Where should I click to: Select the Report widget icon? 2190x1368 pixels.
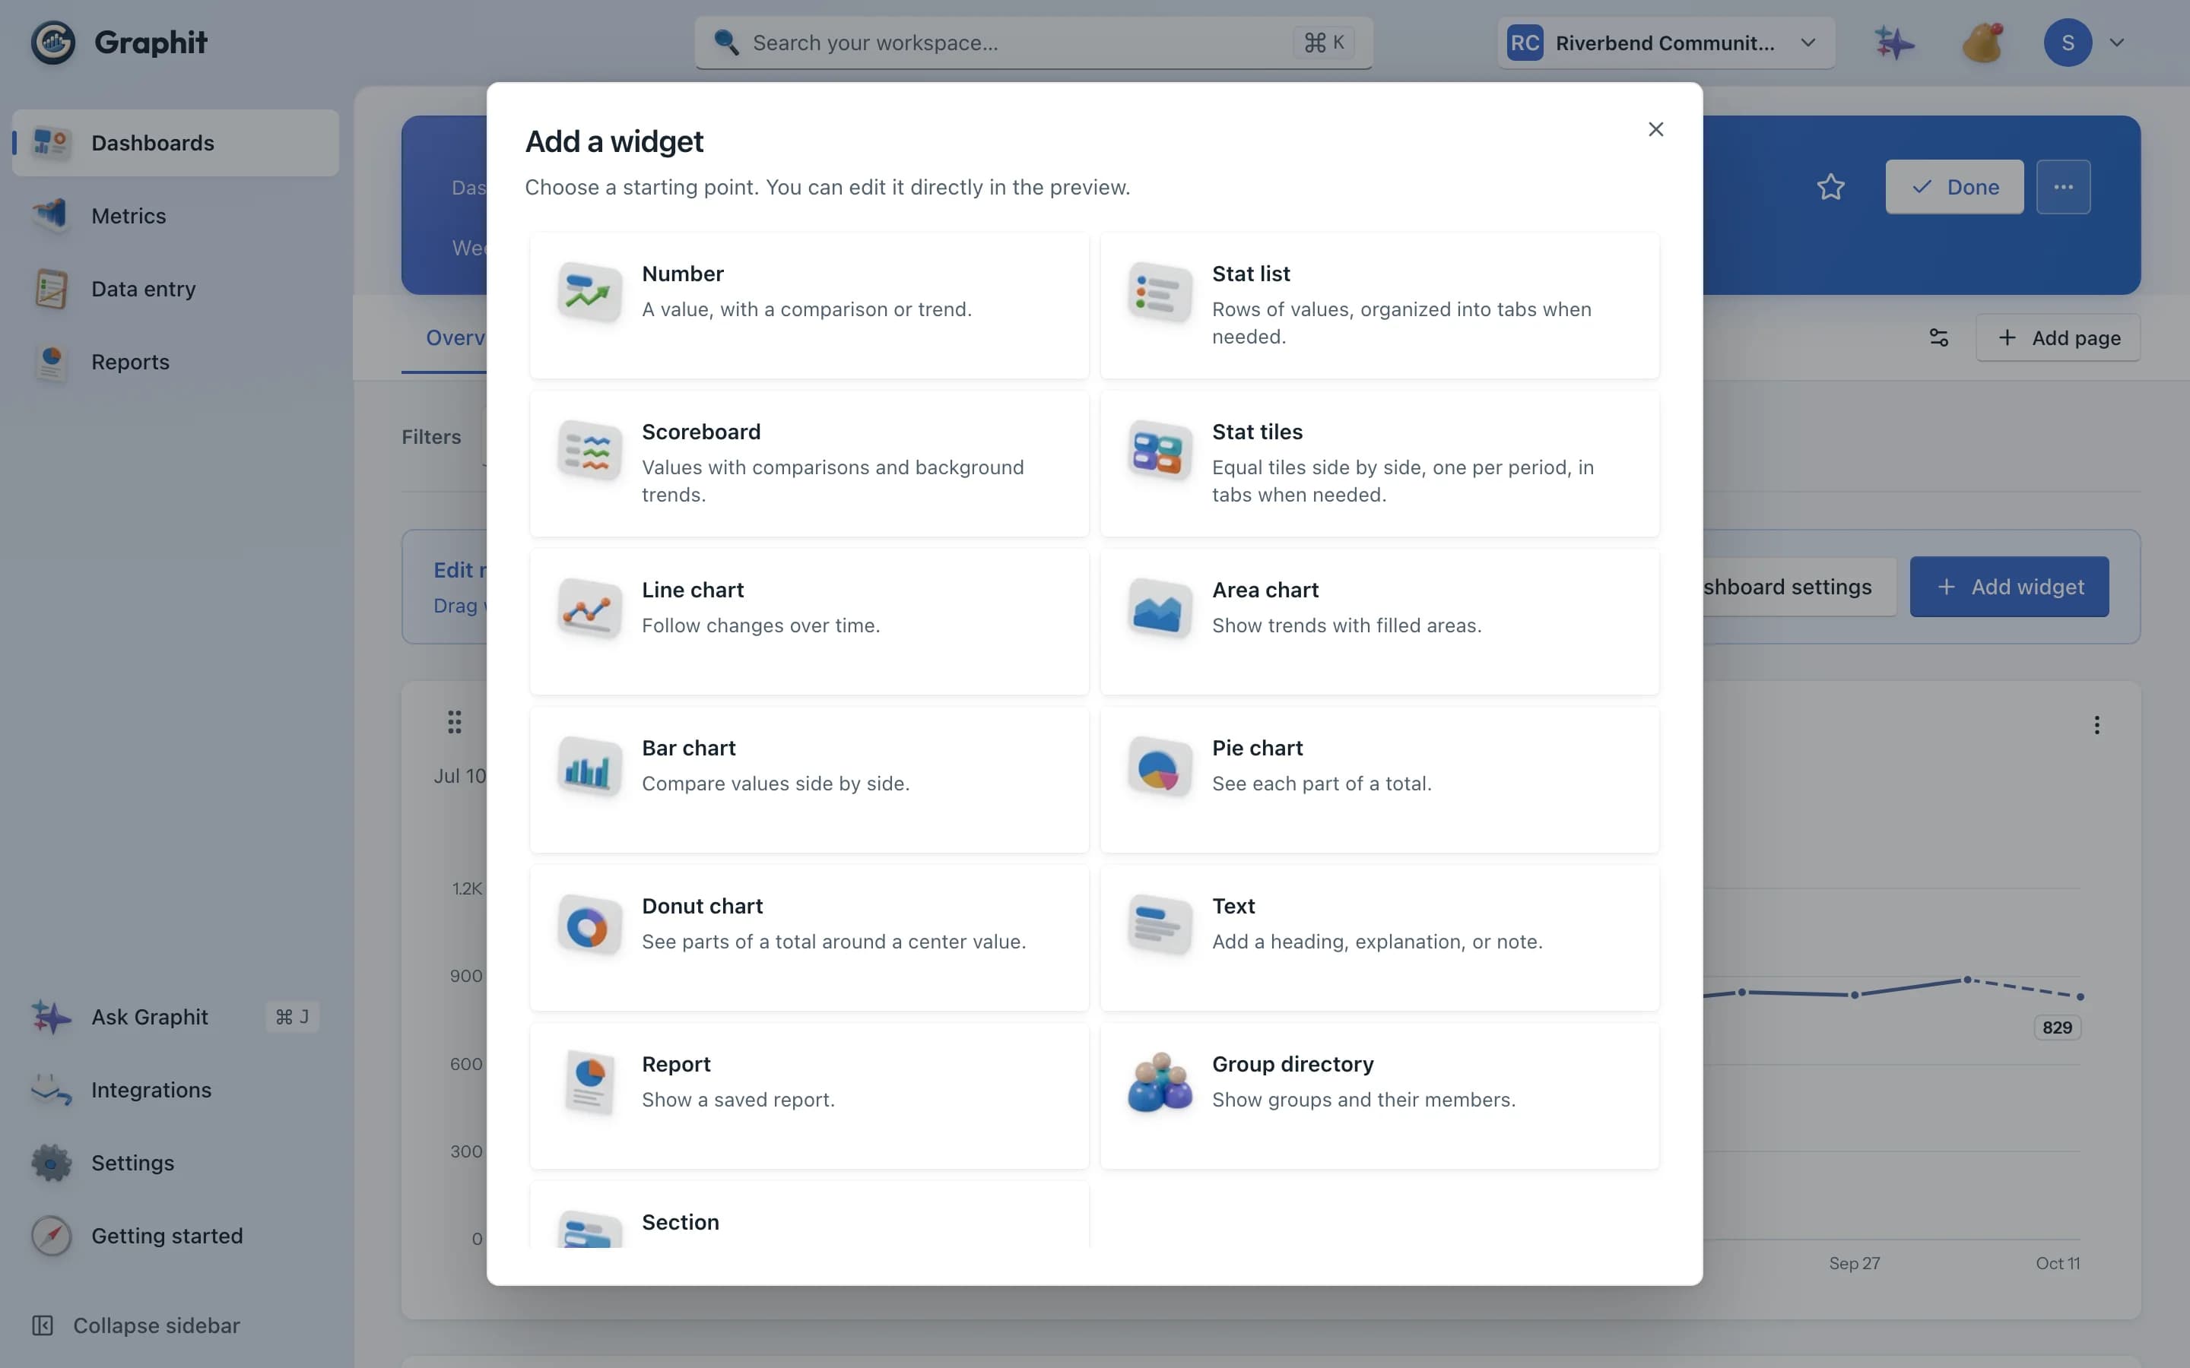coord(589,1083)
